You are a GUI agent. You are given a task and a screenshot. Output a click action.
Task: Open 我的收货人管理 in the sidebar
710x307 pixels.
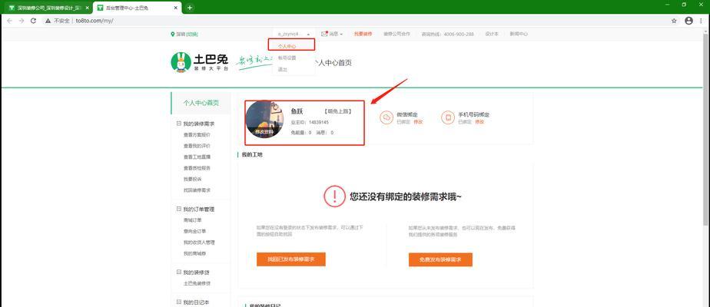pos(199,243)
